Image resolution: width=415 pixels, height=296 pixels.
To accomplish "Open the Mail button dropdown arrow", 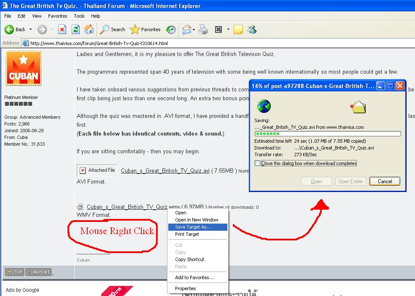I will 194,29.
